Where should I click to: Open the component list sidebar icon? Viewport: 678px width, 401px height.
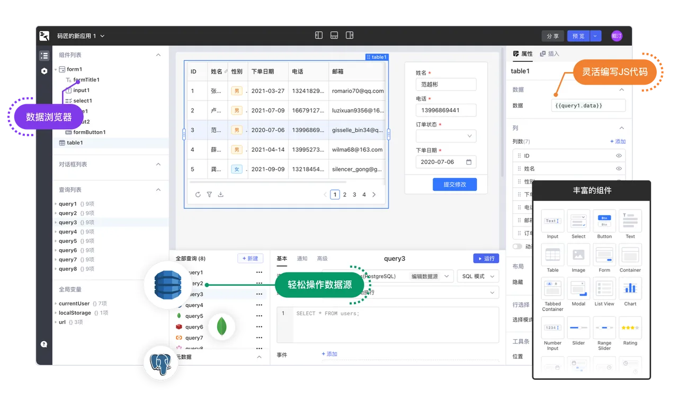coord(44,56)
